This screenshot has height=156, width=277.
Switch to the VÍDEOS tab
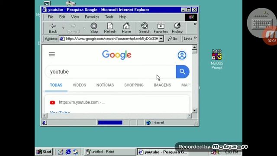(x=79, y=85)
